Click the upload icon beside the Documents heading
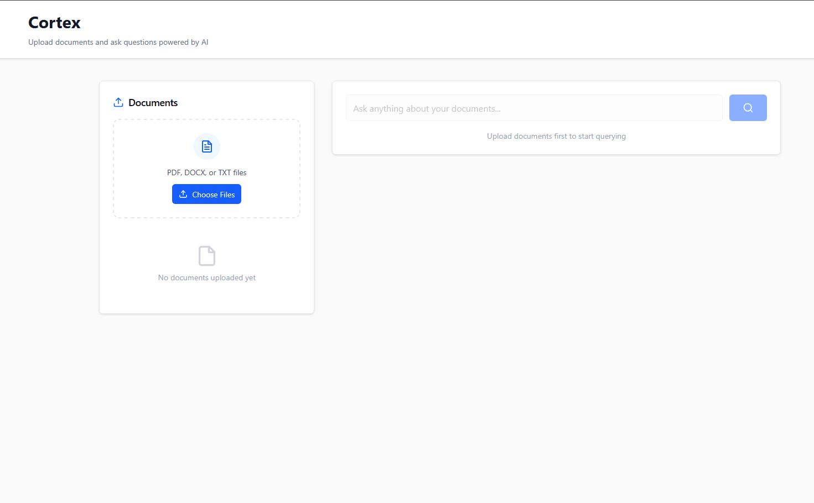 [118, 102]
